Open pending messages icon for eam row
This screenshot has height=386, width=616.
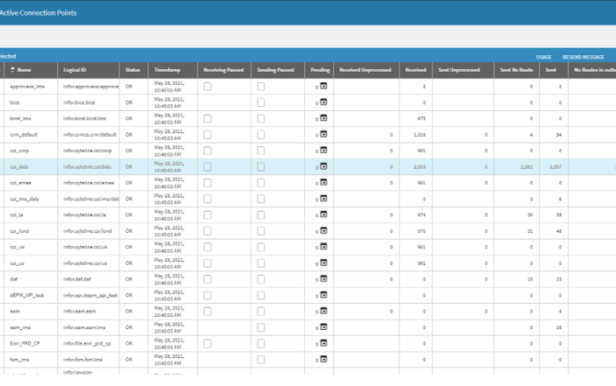[x=323, y=311]
